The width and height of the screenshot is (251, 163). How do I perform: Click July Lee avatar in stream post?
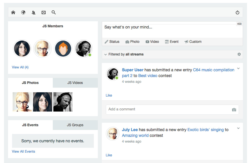point(113,134)
